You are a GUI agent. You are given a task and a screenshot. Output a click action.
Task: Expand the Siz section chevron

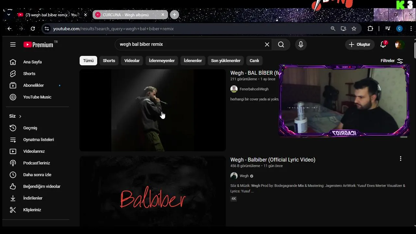(x=20, y=116)
